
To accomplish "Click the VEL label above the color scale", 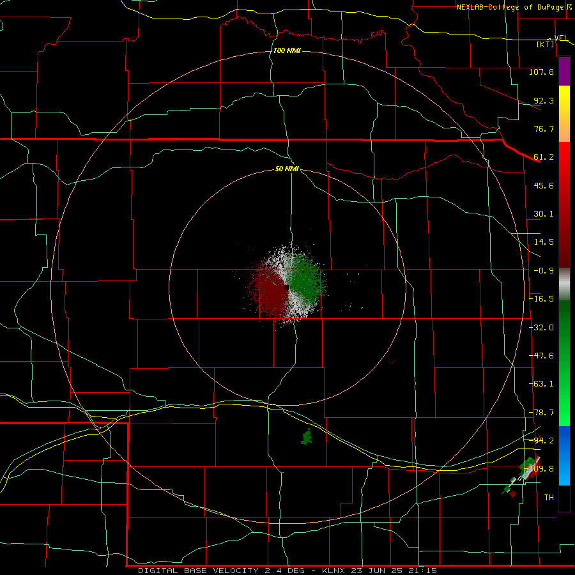I will click(561, 38).
